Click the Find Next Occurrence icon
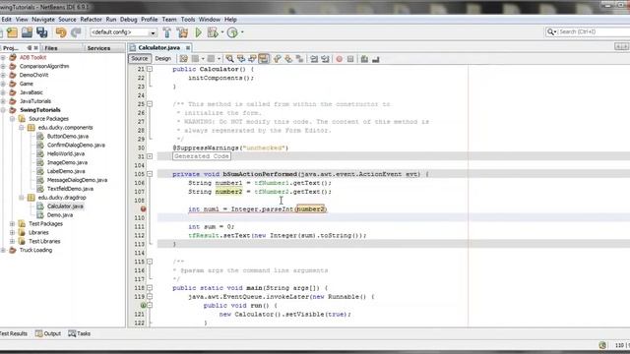Image resolution: width=630 pixels, height=354 pixels. (252, 59)
